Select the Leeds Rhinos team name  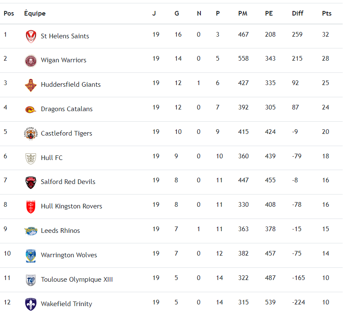click(x=60, y=231)
